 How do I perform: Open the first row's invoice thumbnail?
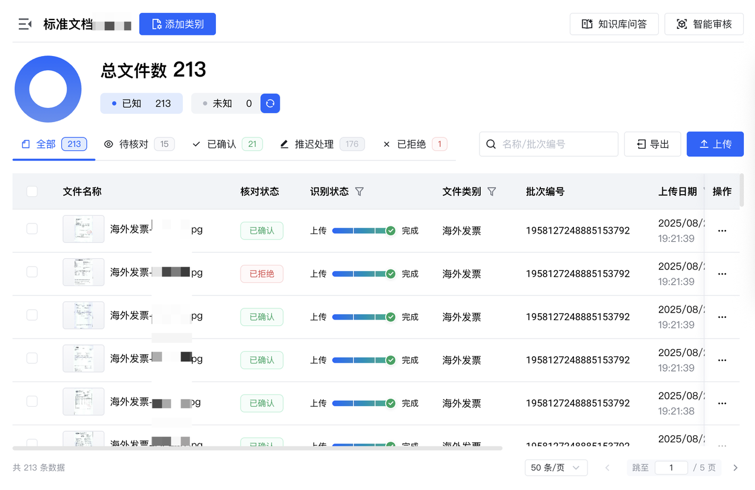(x=83, y=229)
